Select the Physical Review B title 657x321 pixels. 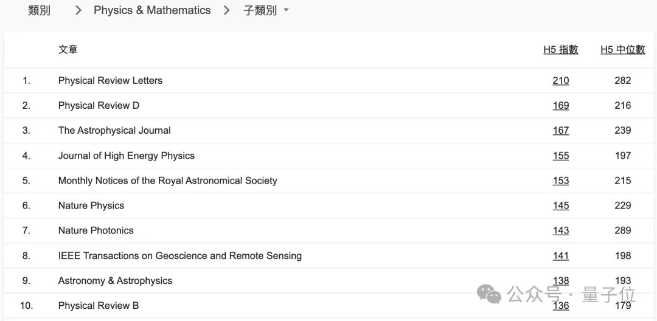tap(99, 306)
